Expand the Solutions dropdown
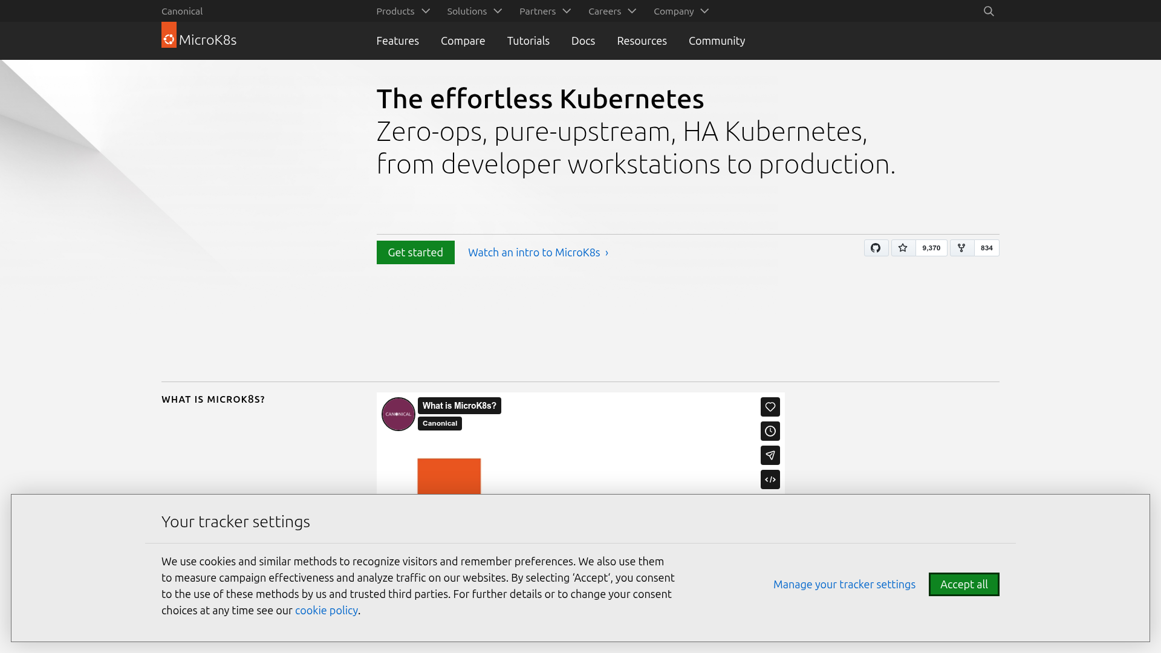 [474, 11]
